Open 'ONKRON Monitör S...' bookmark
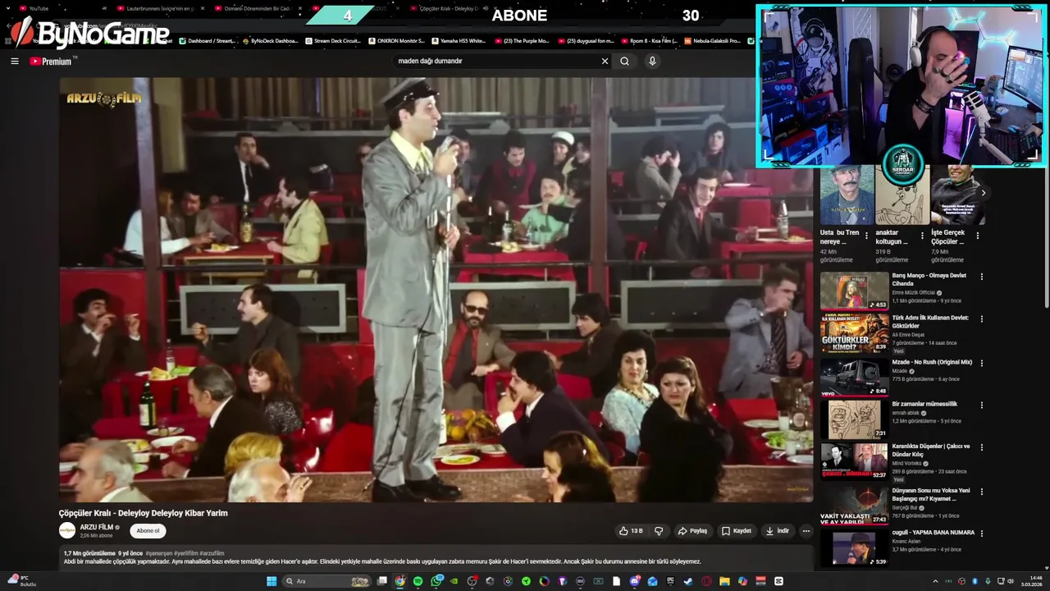1050x591 pixels. (396, 40)
